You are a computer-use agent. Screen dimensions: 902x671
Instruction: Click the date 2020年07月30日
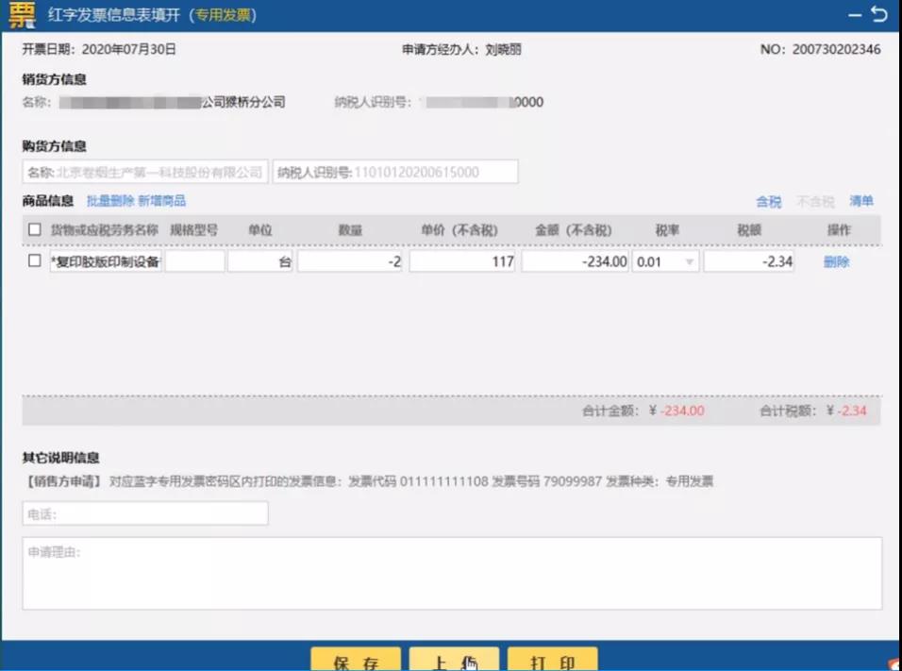pos(129,49)
